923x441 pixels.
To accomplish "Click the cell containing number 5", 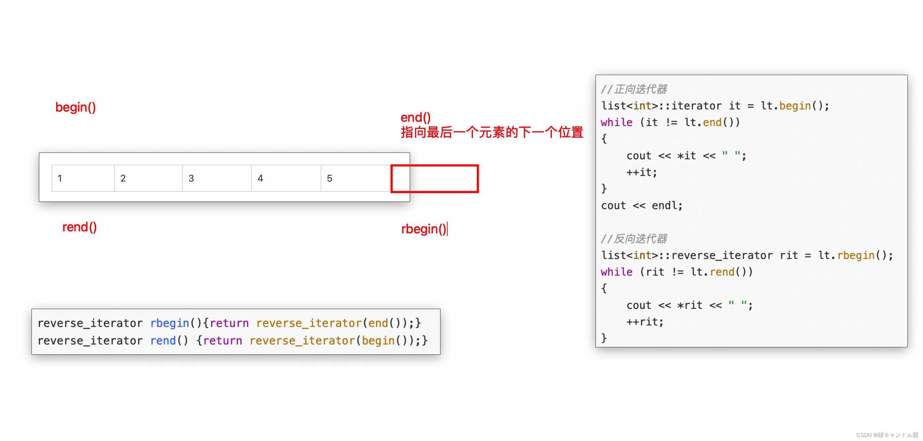I will point(356,178).
